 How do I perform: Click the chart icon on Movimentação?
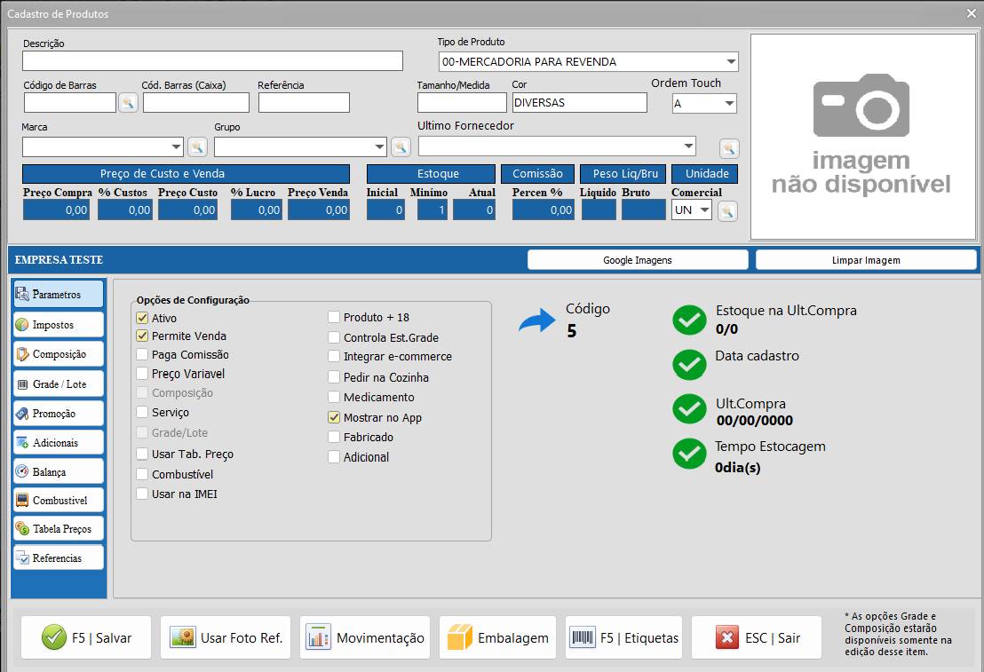point(318,637)
